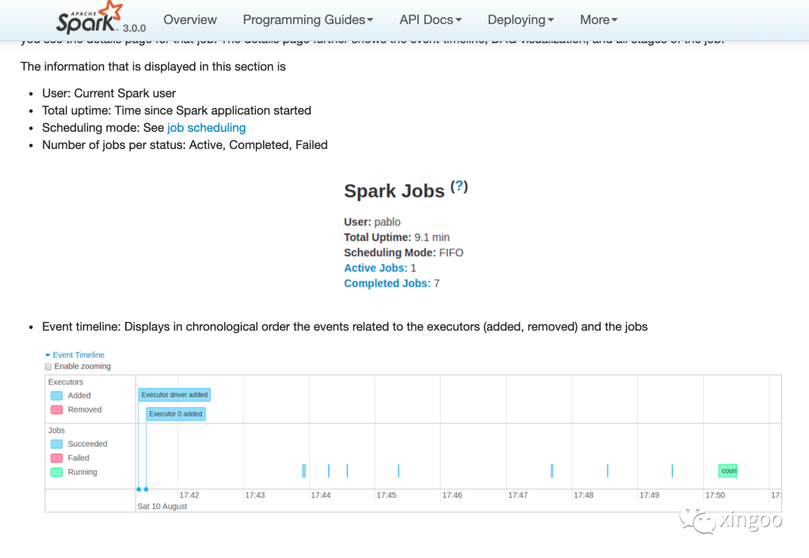Click the Executors Removed red swatch
The height and width of the screenshot is (558, 809).
(x=57, y=410)
